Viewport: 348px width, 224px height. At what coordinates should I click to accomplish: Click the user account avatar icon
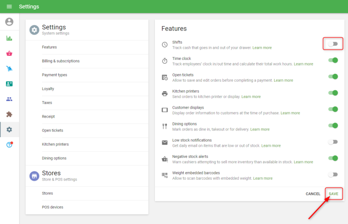pos(9,22)
